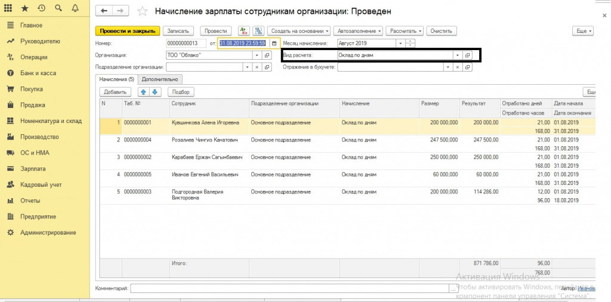The image size is (611, 302).
Task: Click Провести button
Action: [x=215, y=31]
